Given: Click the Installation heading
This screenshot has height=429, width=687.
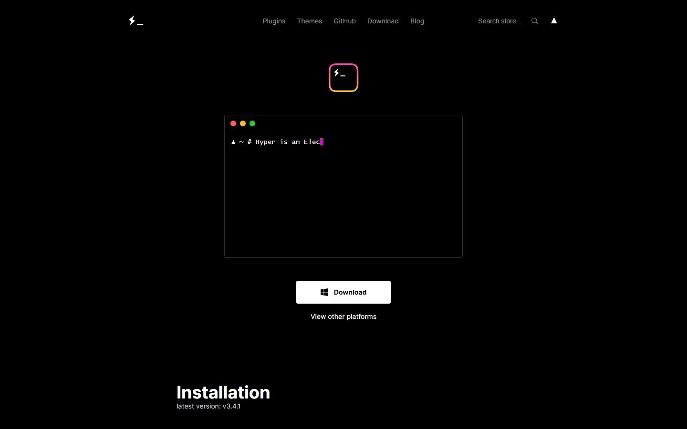Looking at the screenshot, I should [223, 392].
